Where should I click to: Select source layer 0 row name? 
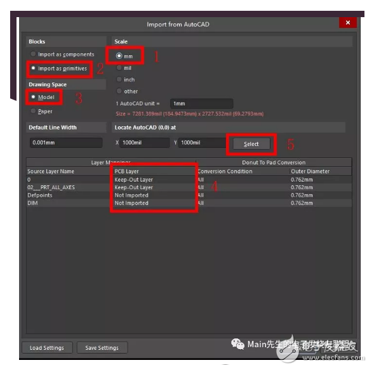coord(29,180)
